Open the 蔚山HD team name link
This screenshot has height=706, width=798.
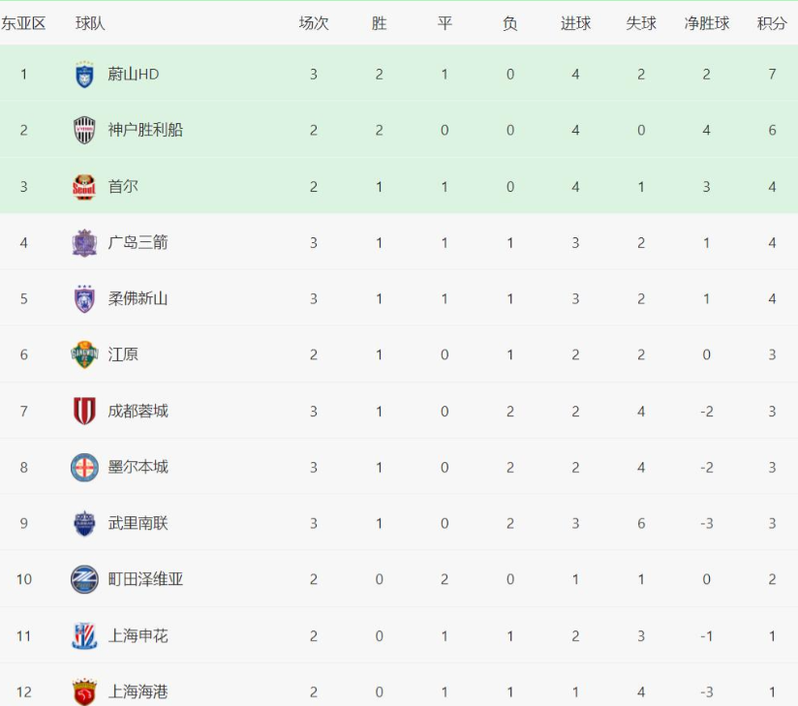[x=134, y=75]
